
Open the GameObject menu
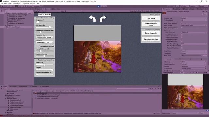point(17,4)
